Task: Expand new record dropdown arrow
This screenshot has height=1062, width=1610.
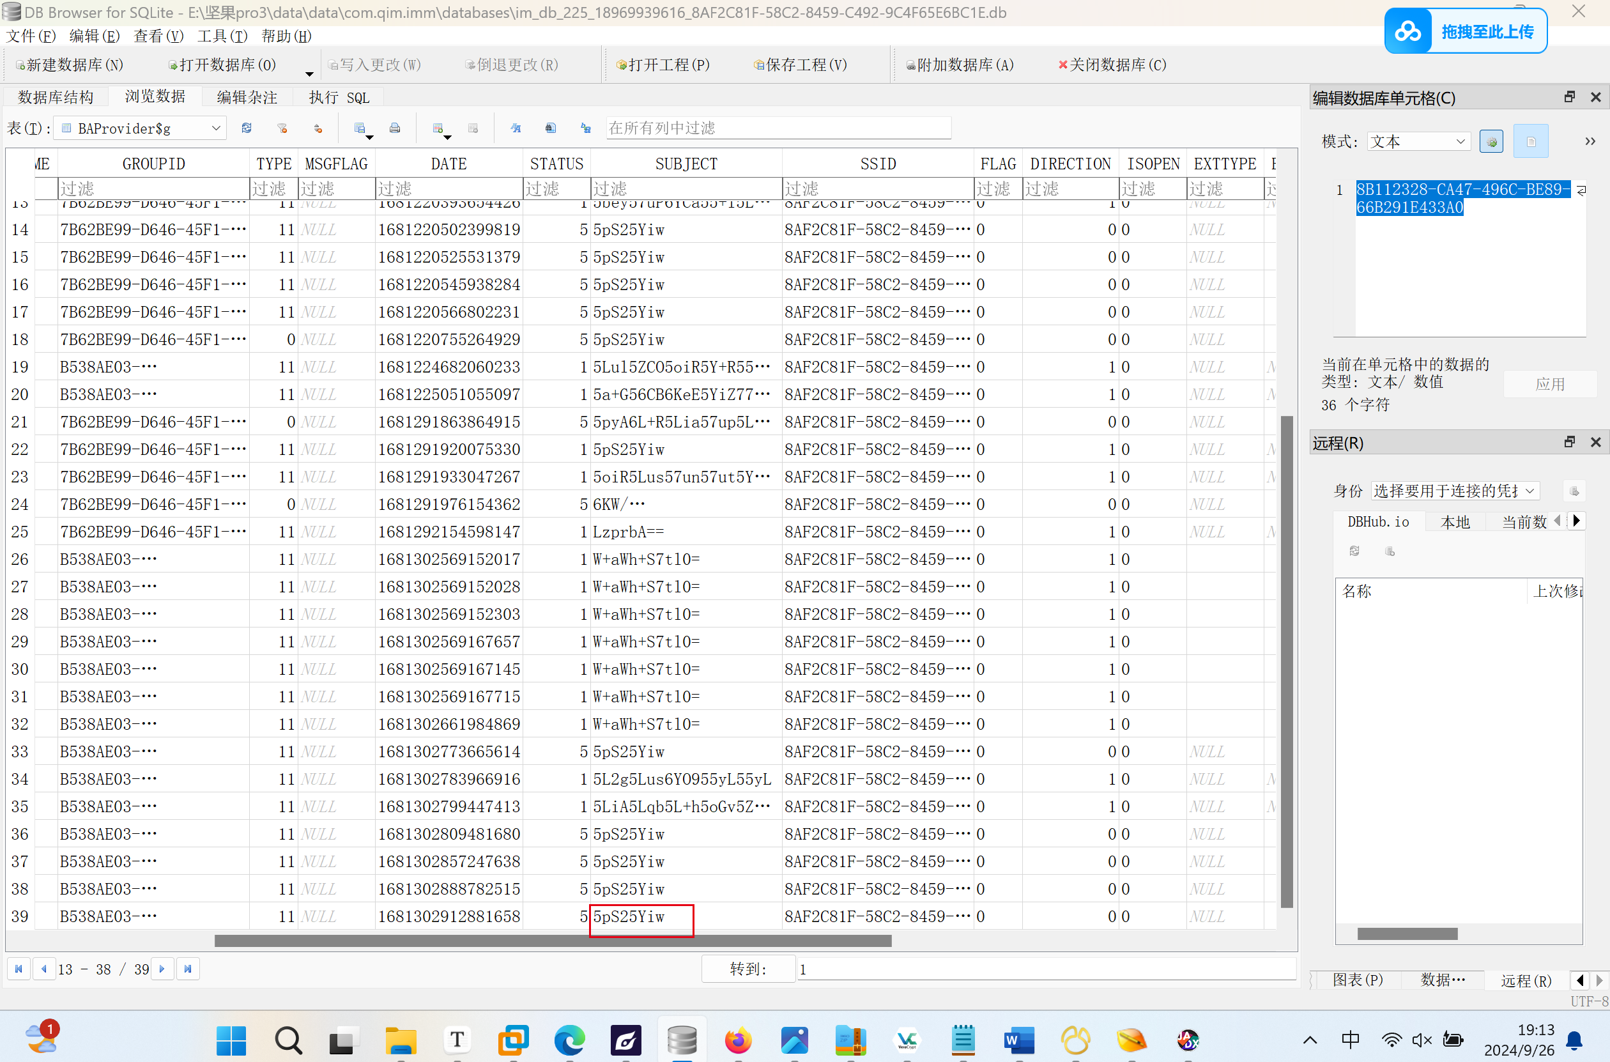Action: coord(447,137)
